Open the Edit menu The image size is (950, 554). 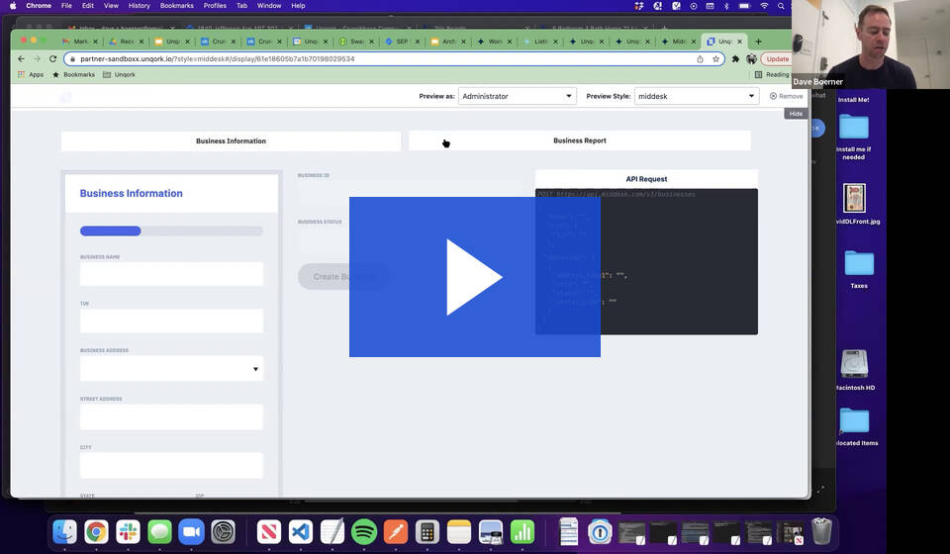(88, 6)
